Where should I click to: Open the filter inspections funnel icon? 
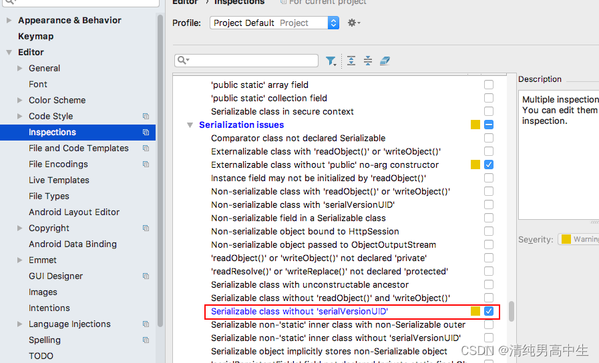331,61
